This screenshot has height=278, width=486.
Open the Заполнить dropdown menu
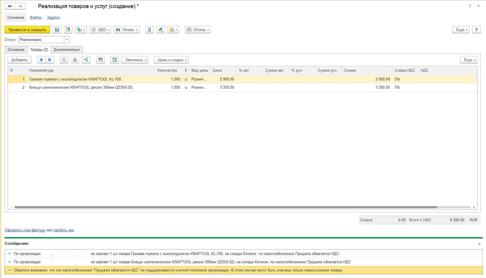pyautogui.click(x=135, y=60)
